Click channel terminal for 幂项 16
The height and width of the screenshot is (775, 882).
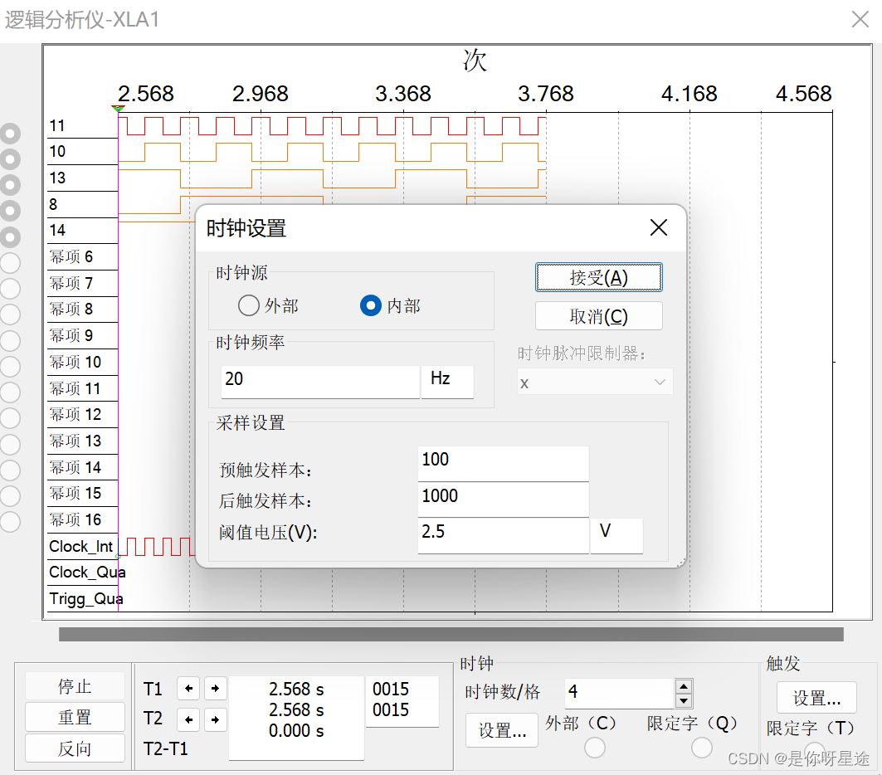pos(10,521)
